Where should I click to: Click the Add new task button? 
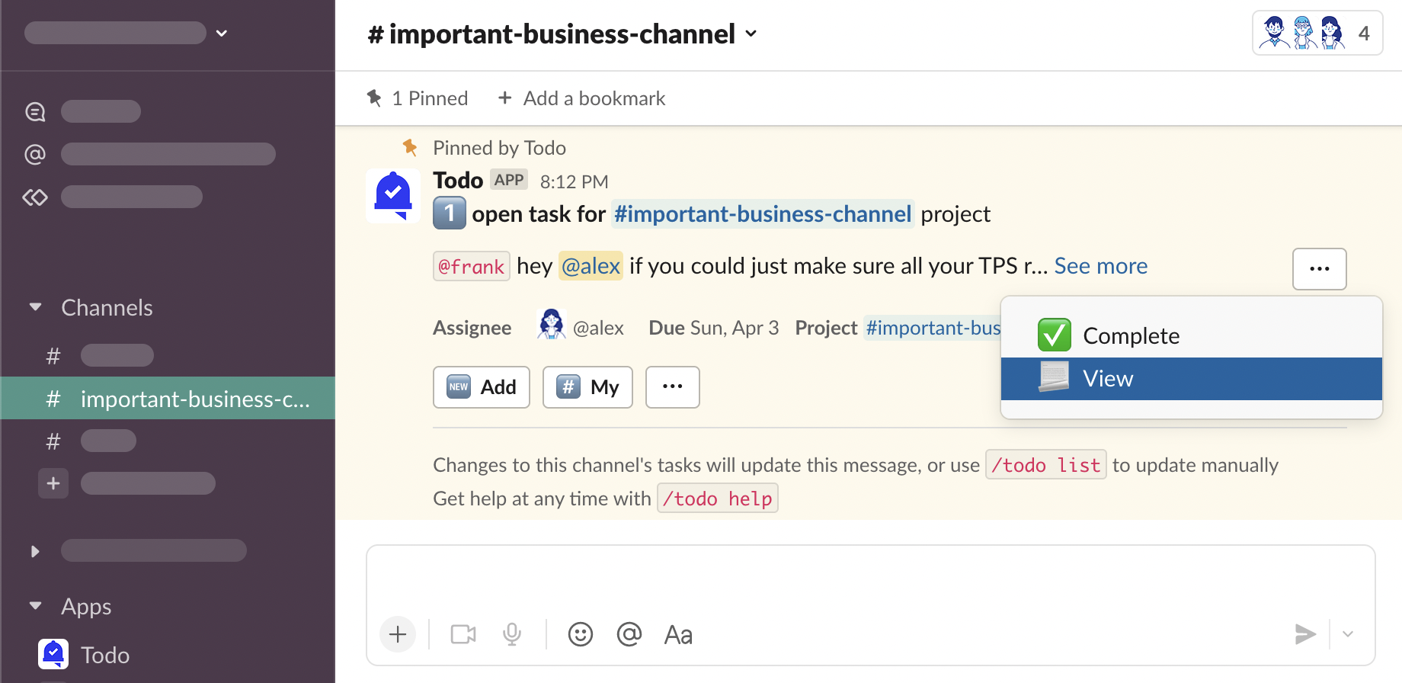[x=481, y=387]
